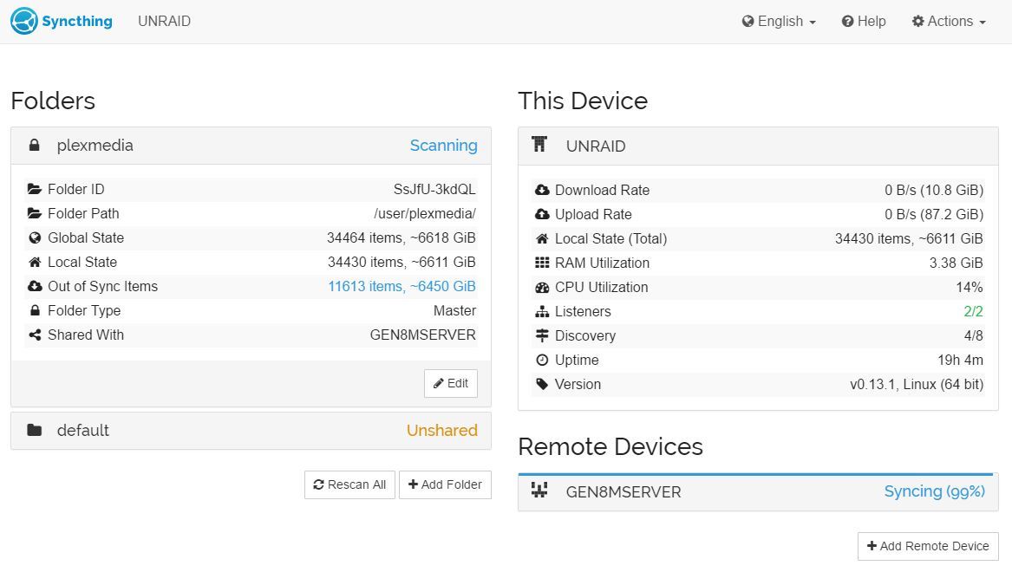Image resolution: width=1012 pixels, height=572 pixels.
Task: Click the lock icon beside plexmedia
Action: (34, 145)
